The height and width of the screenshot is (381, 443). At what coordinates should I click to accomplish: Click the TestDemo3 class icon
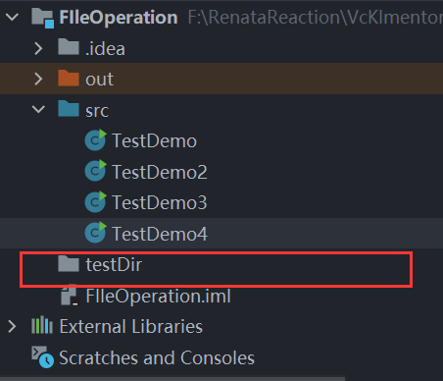click(x=95, y=201)
